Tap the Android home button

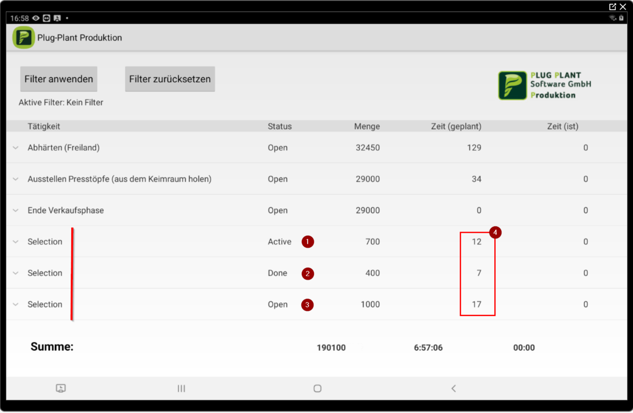click(317, 388)
